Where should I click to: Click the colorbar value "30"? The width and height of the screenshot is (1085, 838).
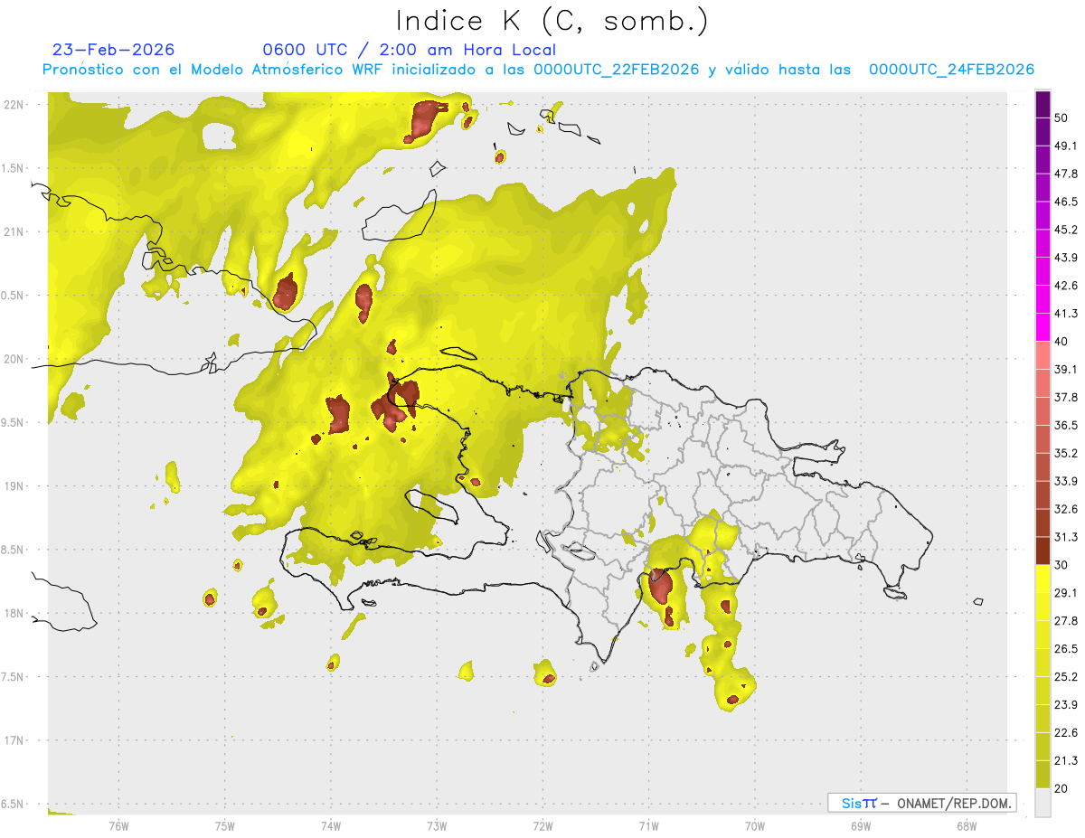tap(1062, 565)
